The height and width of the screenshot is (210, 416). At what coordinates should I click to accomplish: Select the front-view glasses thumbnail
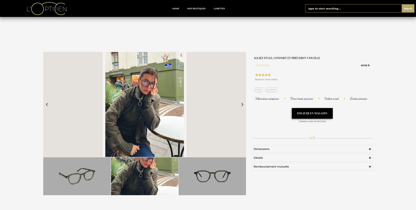pos(212,176)
